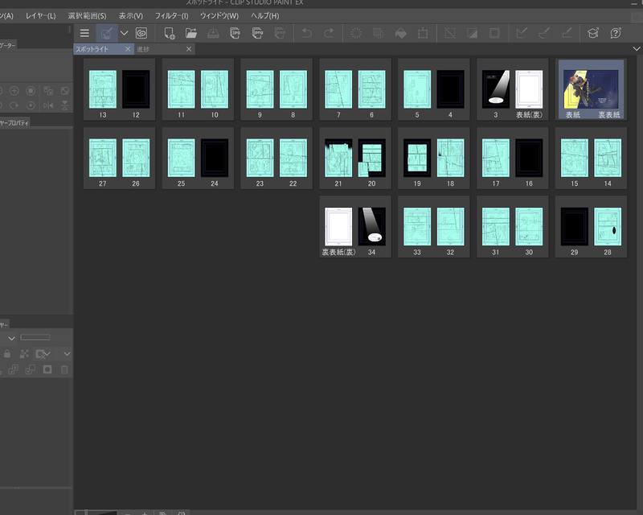Screen dimensions: 643x515
Task: Toggle Snap to grid icon
Action: pyautogui.click(x=567, y=33)
